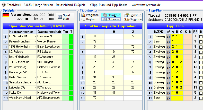Image resolution: width=203 pixels, height=110 pixels.
Task: Open the Spielplan dropdown button
Action: tap(65, 17)
